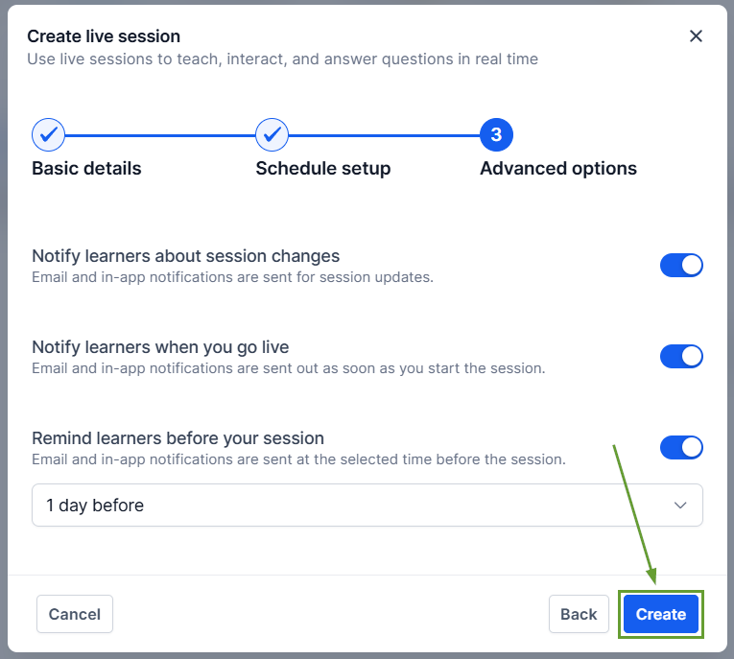This screenshot has height=659, width=734.
Task: Click "Notify learners when you go live" label
Action: tap(160, 347)
